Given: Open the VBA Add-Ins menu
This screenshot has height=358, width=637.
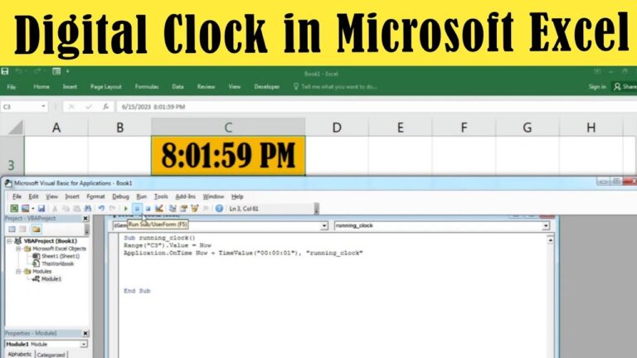Looking at the screenshot, I should click(x=185, y=196).
